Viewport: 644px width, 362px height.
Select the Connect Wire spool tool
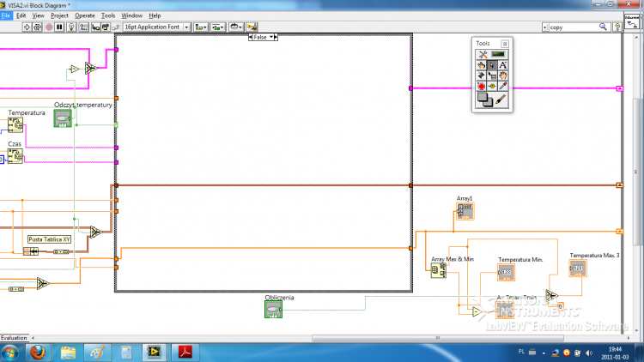point(481,75)
